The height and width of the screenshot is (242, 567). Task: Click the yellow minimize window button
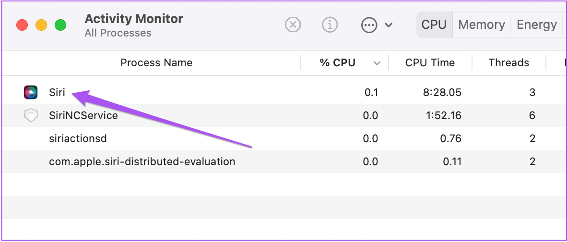[41, 25]
